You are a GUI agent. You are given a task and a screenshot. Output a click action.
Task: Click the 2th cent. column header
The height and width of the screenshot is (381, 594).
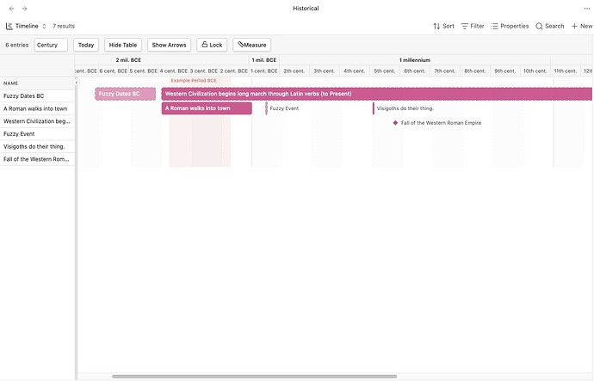coord(294,71)
